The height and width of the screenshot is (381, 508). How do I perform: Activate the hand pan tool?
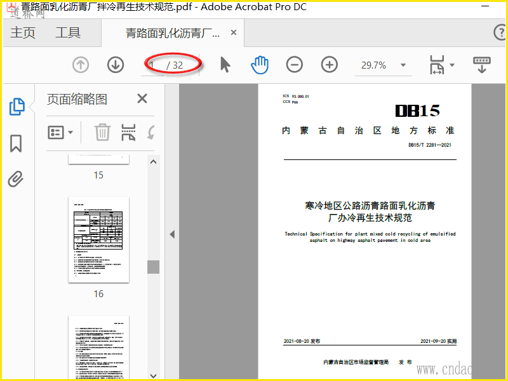(x=260, y=65)
